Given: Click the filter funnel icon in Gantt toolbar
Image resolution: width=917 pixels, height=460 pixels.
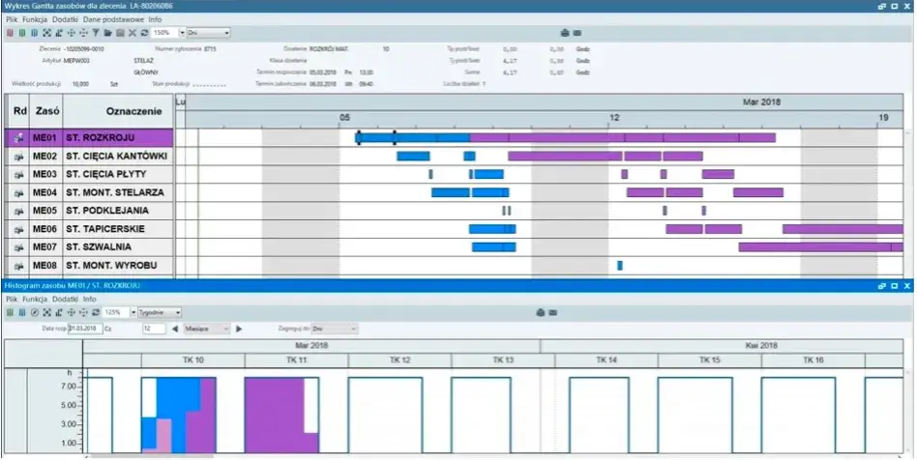Looking at the screenshot, I should point(96,33).
